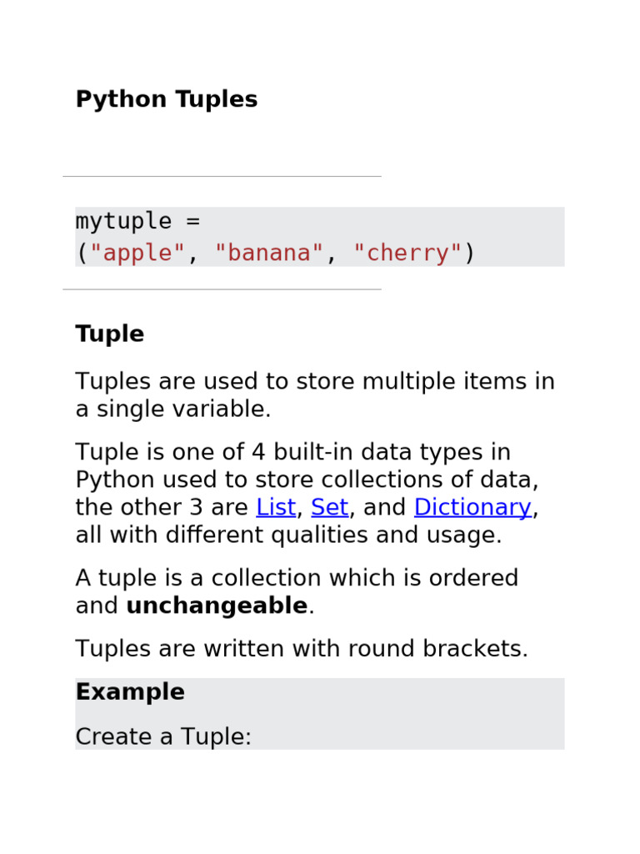Follow the Dictionary hyperlink
Image resolution: width=640 pixels, height=854 pixels.
pyautogui.click(x=472, y=507)
